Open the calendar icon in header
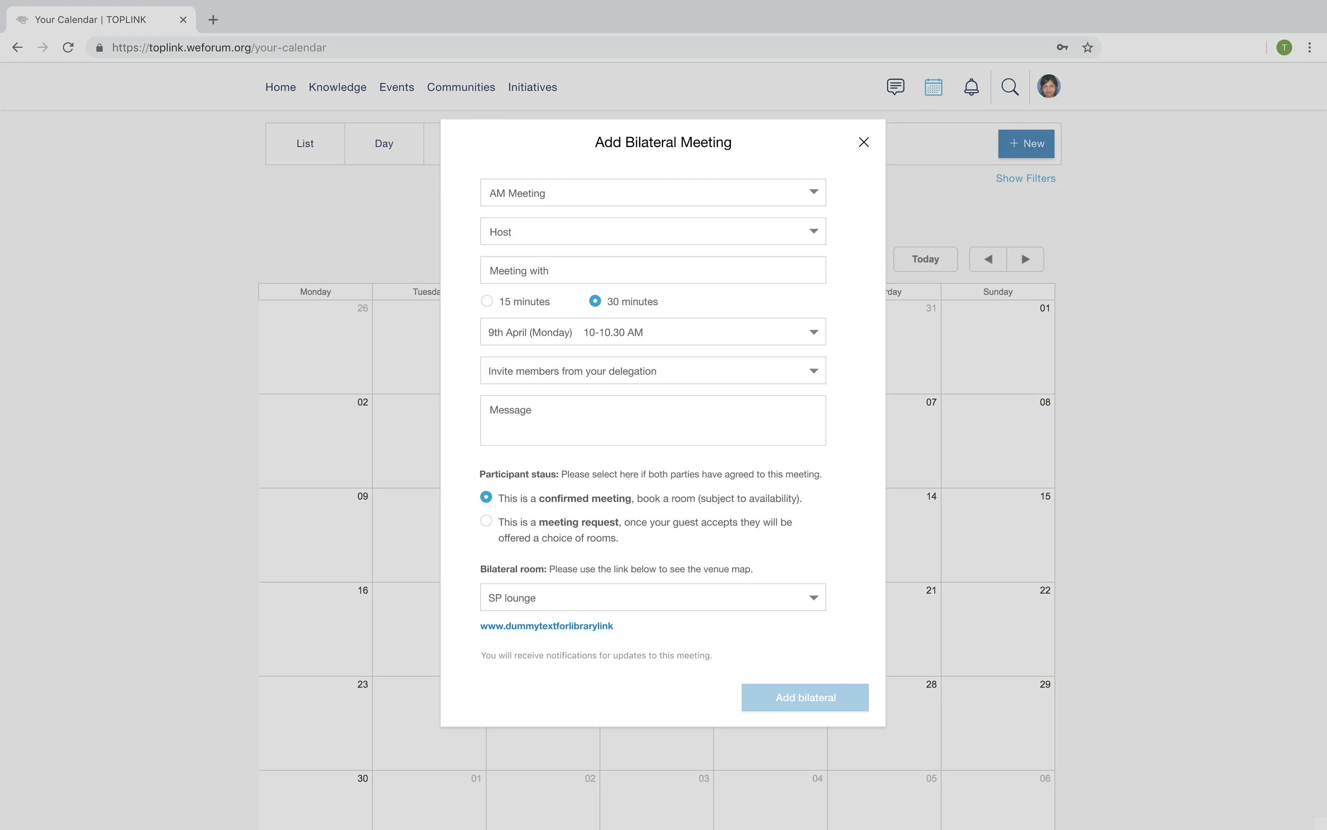The height and width of the screenshot is (830, 1327). 933,87
